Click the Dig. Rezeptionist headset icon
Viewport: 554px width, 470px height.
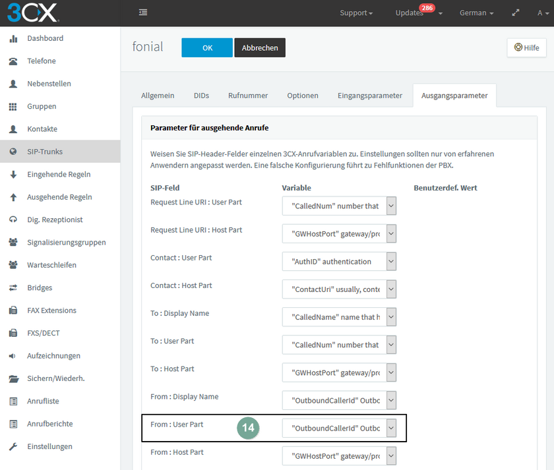(13, 220)
